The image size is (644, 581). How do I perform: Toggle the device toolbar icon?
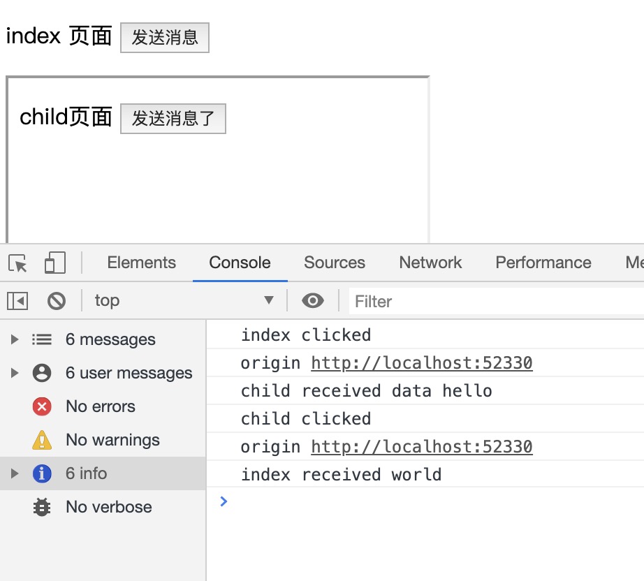(54, 263)
